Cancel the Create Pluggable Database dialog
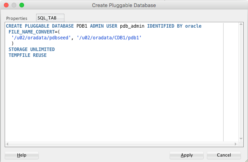248x162 pixels. 224,155
